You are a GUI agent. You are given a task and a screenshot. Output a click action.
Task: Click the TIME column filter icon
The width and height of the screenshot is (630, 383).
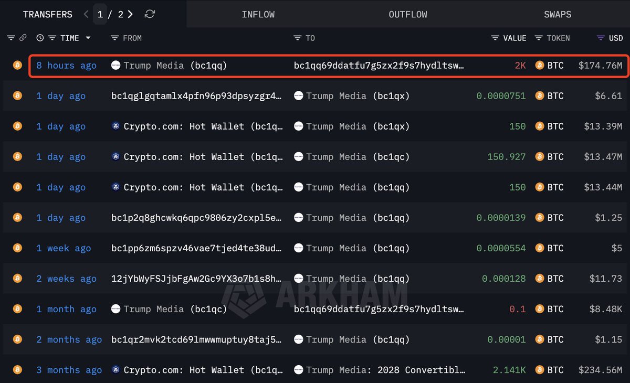51,38
